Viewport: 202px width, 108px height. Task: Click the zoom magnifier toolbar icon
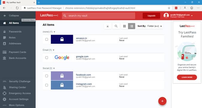116,26
